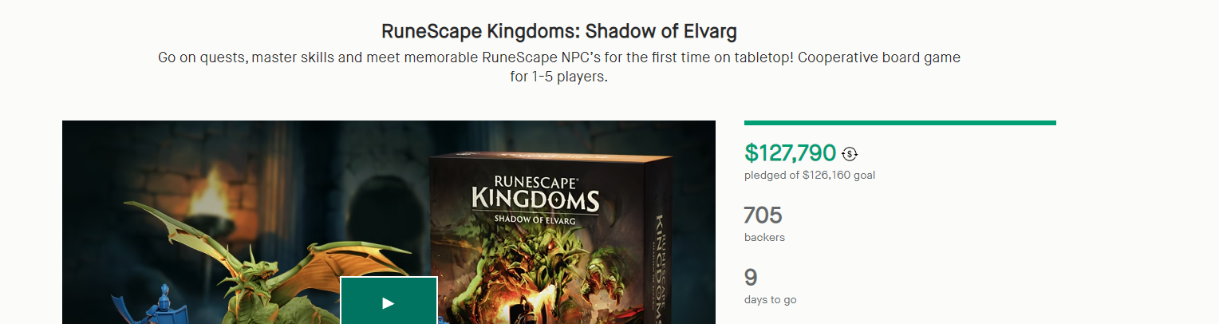Click the RuneScape Kingdoms logo on box front

pos(535,190)
